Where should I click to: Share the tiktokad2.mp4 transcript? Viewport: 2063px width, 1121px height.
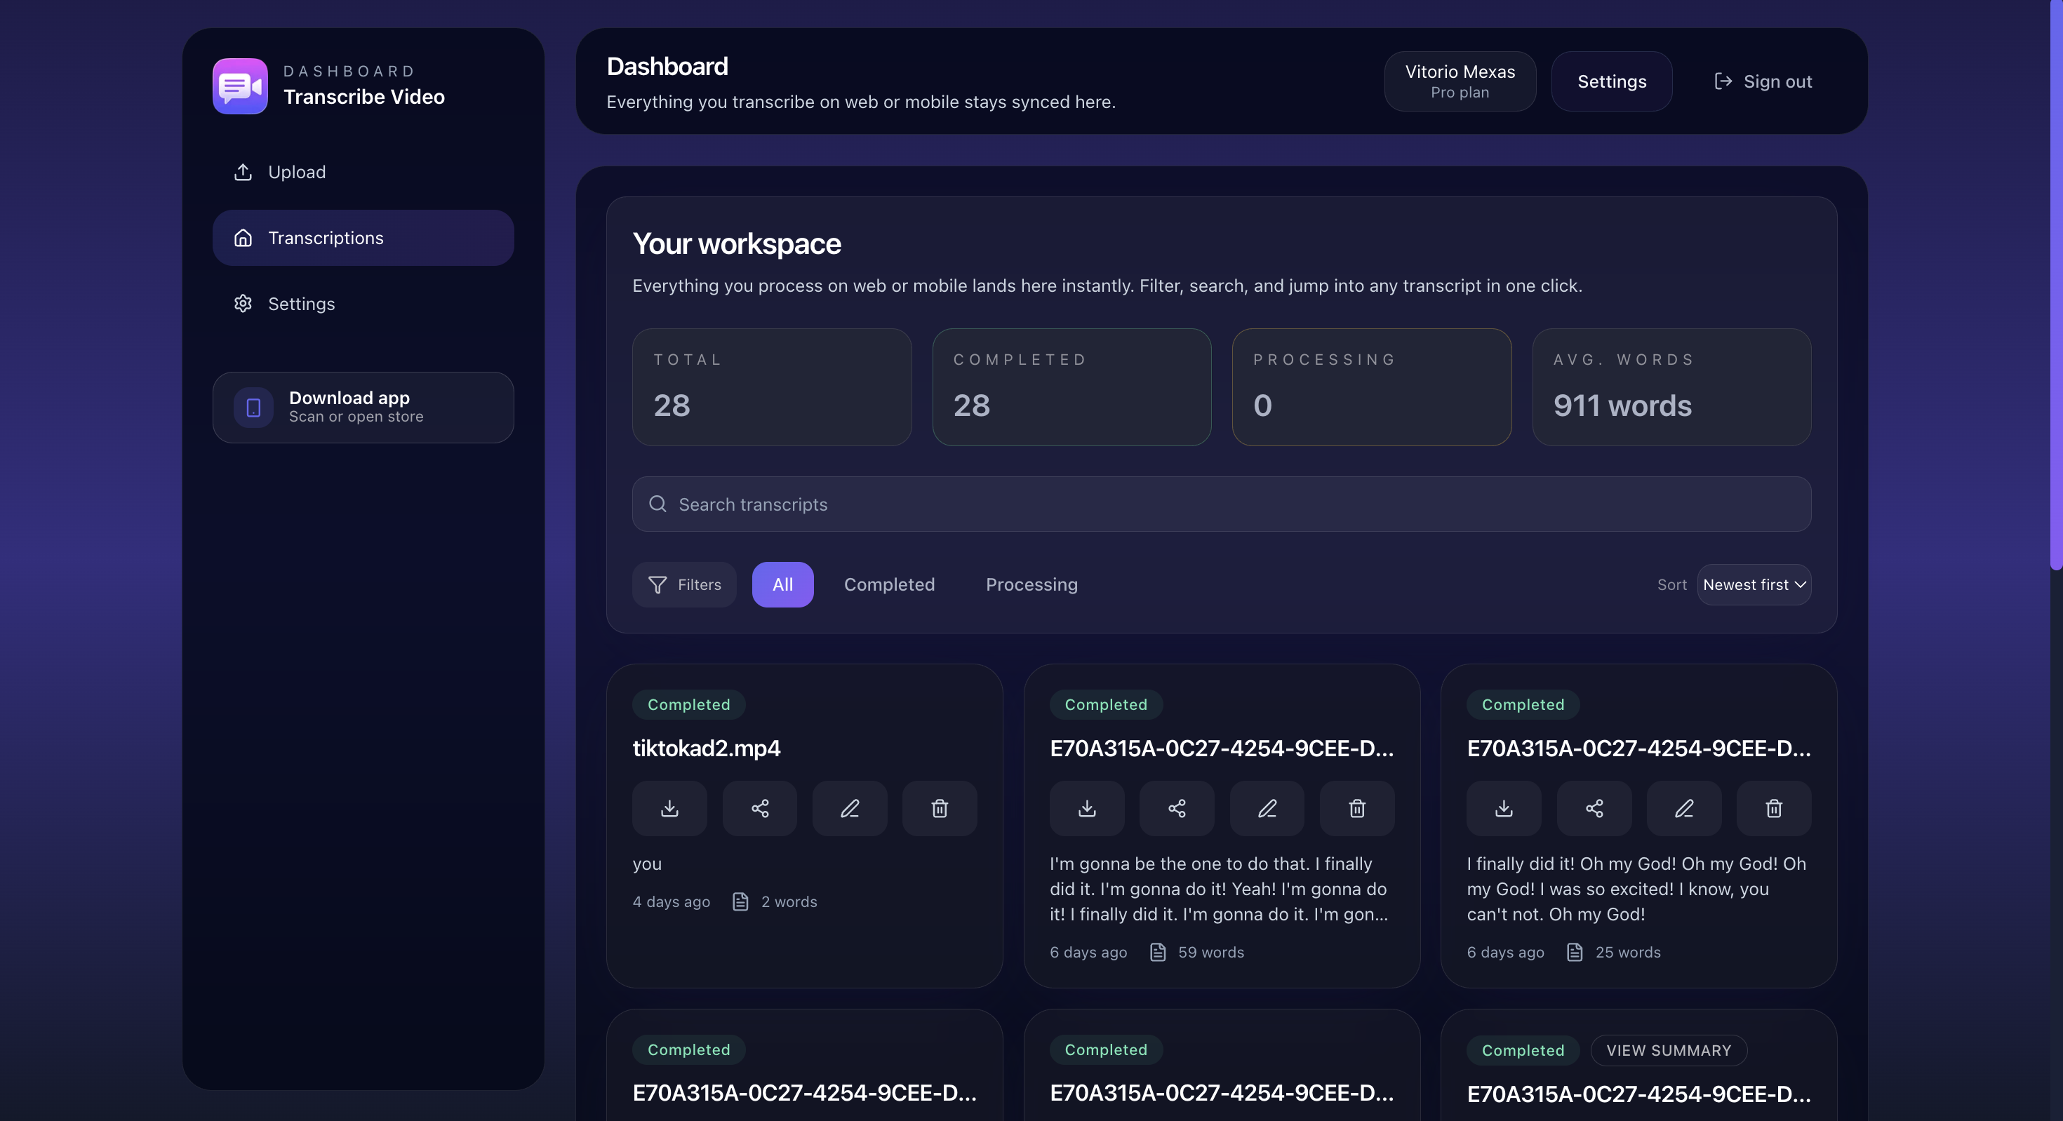click(759, 809)
